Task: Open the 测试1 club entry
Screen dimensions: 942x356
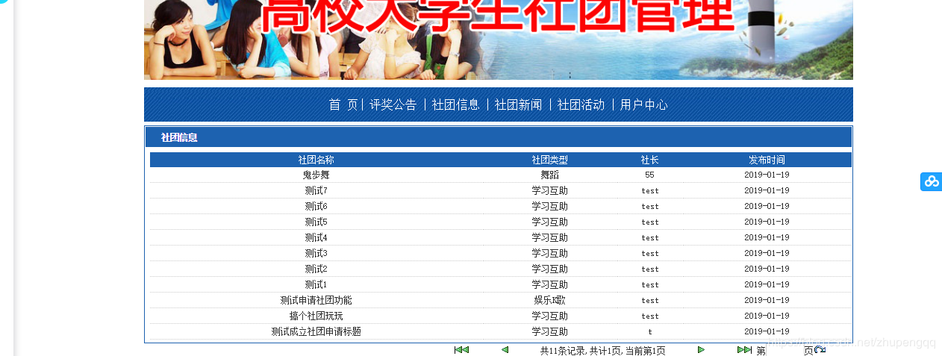Action: pos(316,284)
